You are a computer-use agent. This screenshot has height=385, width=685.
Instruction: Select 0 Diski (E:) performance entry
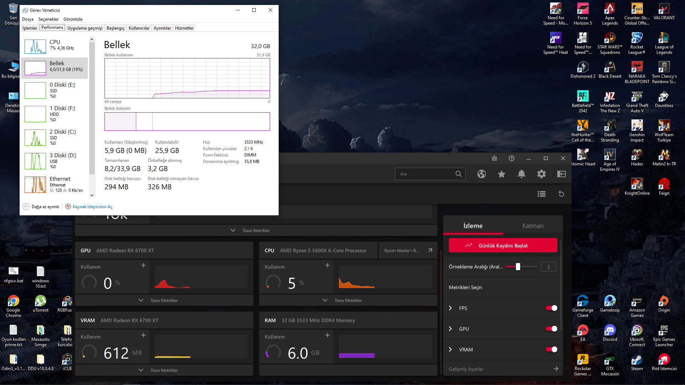coord(55,90)
